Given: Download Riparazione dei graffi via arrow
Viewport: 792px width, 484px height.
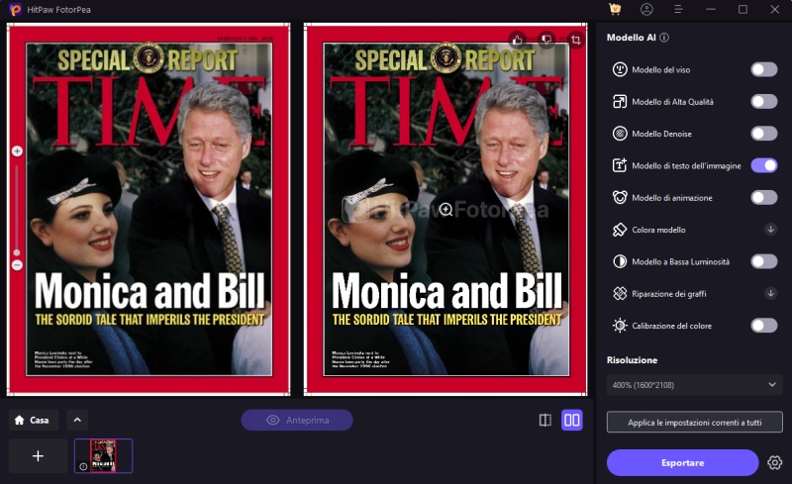Looking at the screenshot, I should pyautogui.click(x=770, y=294).
